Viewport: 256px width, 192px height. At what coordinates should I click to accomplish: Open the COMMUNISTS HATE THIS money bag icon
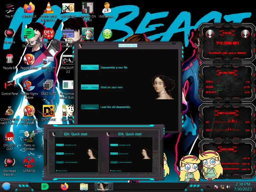point(10,115)
